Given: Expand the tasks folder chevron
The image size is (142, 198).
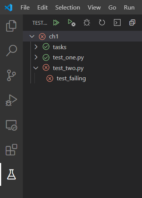Looking at the screenshot, I should point(36,47).
